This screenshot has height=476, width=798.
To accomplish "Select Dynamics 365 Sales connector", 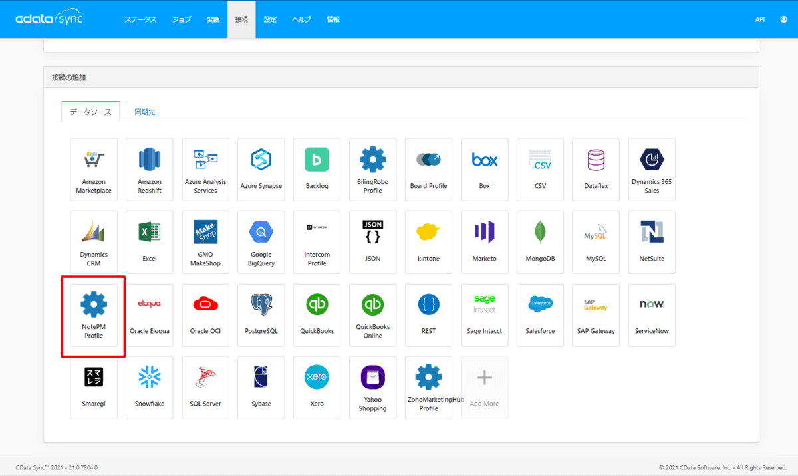I will point(652,170).
